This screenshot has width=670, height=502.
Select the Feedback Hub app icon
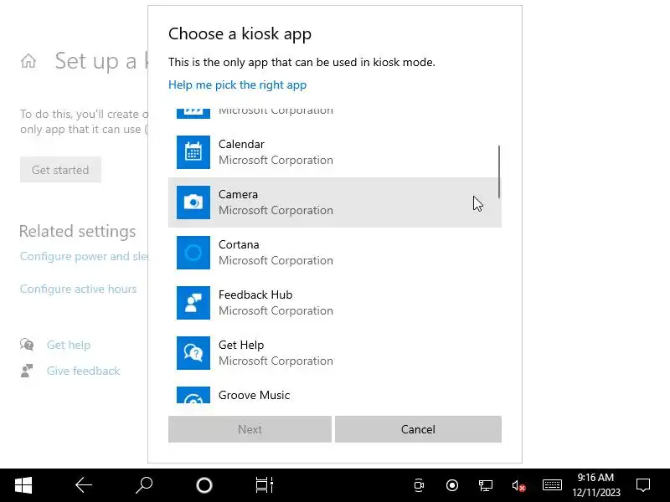193,303
